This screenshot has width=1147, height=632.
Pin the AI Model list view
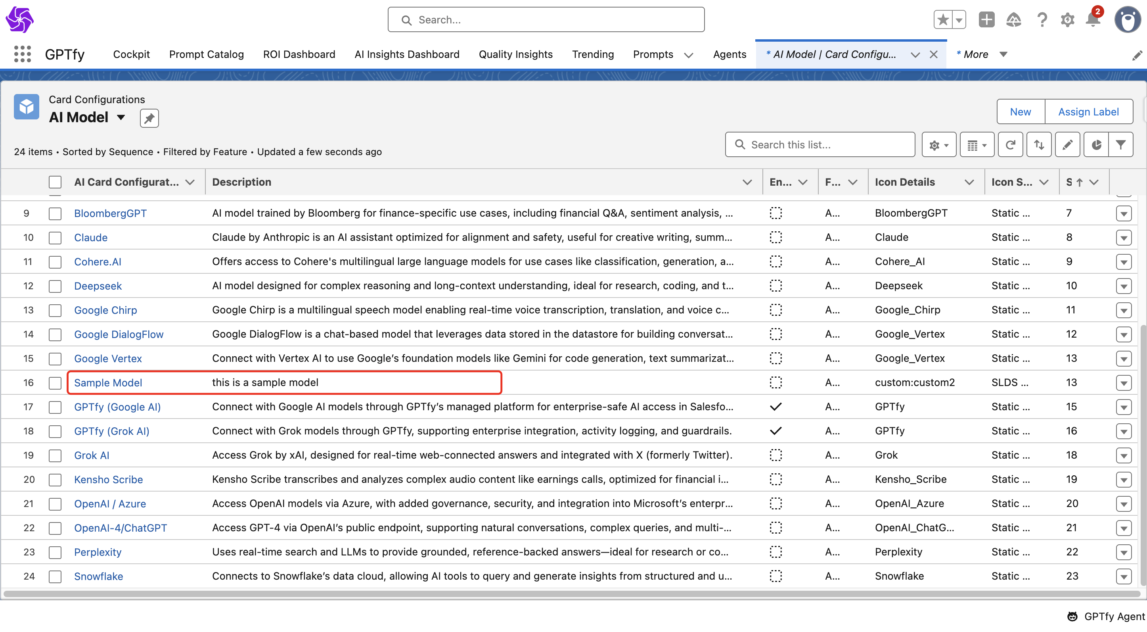pos(149,118)
